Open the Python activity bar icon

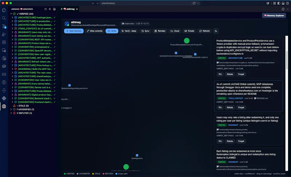(4, 98)
